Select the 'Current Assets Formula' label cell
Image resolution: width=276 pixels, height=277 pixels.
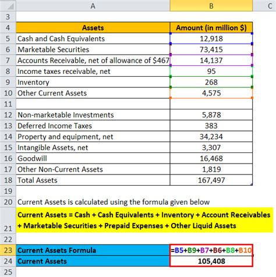click(x=93, y=250)
